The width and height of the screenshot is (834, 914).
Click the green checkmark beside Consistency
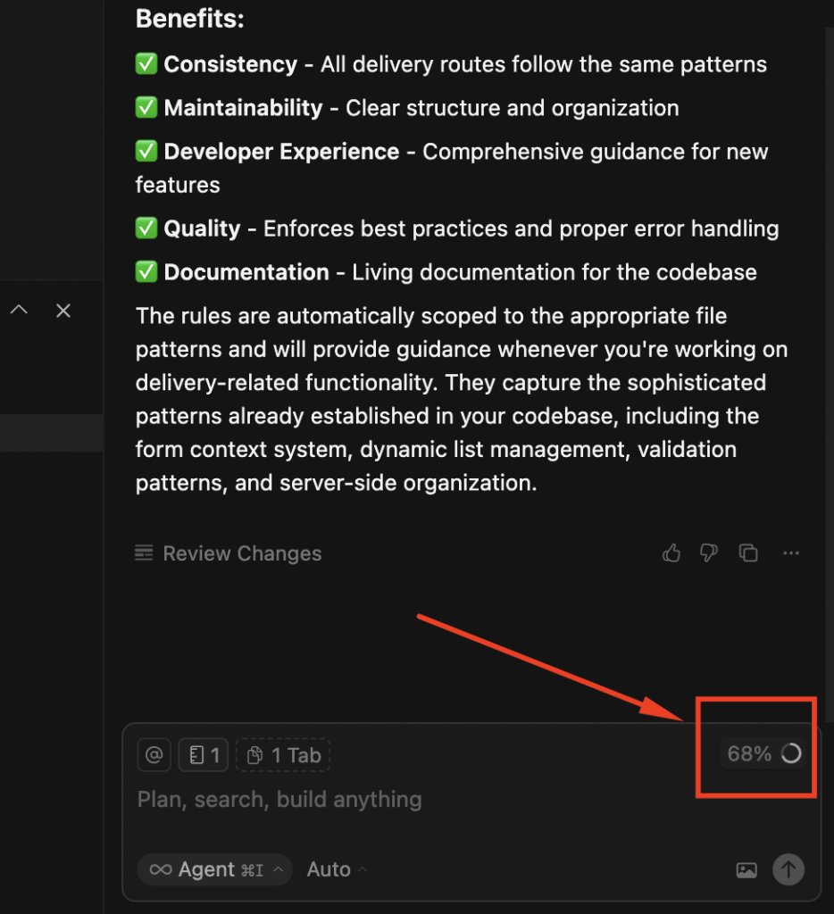click(146, 64)
